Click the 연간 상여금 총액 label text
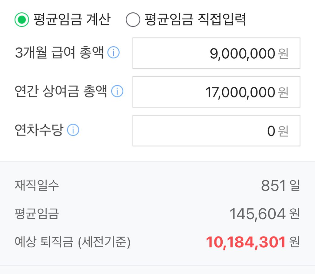This screenshot has width=315, height=274. pos(61,91)
